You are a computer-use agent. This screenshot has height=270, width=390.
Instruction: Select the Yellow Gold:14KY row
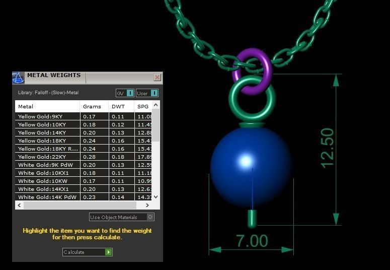pos(84,132)
